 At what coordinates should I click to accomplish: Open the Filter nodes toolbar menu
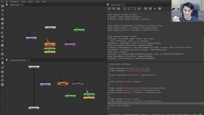pyautogui.click(x=2, y=28)
